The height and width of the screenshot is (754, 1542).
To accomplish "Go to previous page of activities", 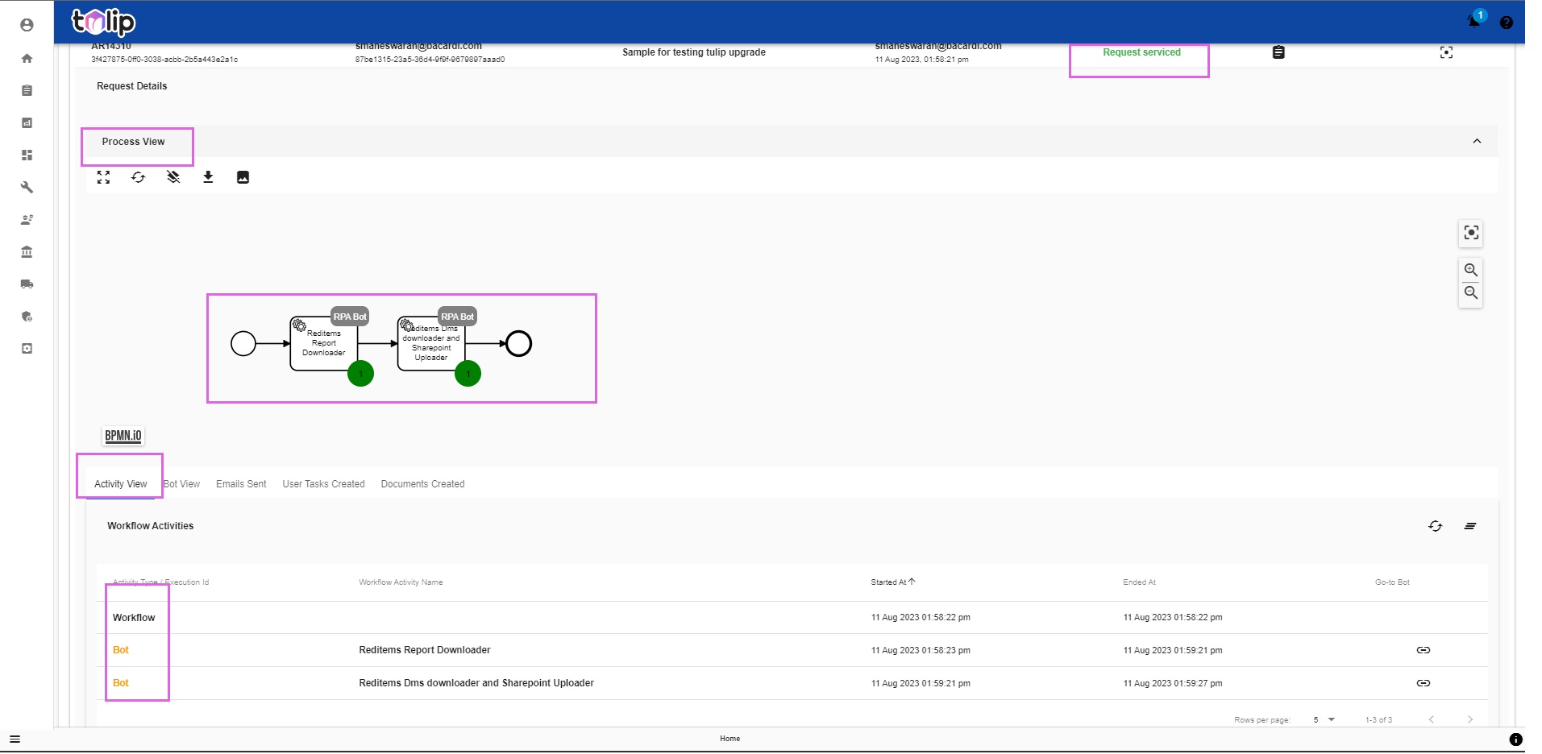I will (1432, 719).
